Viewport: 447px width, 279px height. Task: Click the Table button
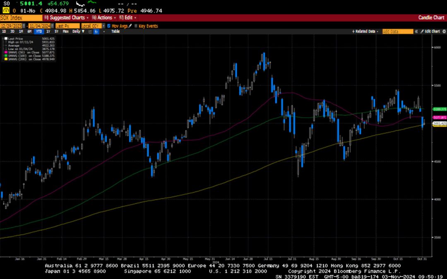tap(115, 31)
